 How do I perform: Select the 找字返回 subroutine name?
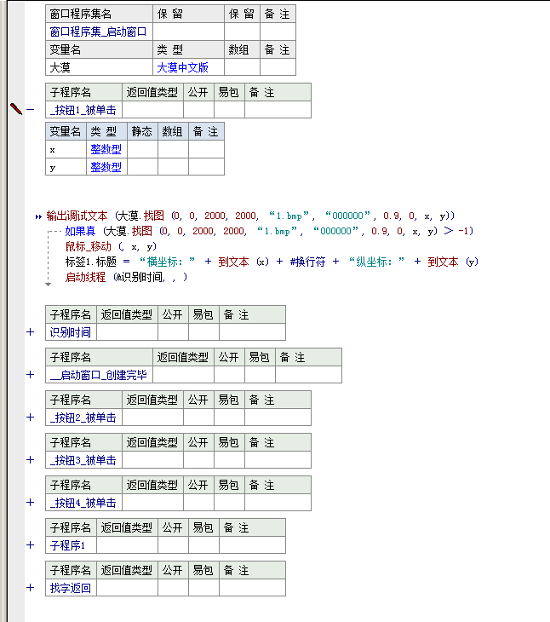click(x=71, y=588)
